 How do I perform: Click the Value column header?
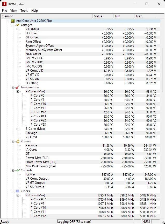[x=103, y=16]
